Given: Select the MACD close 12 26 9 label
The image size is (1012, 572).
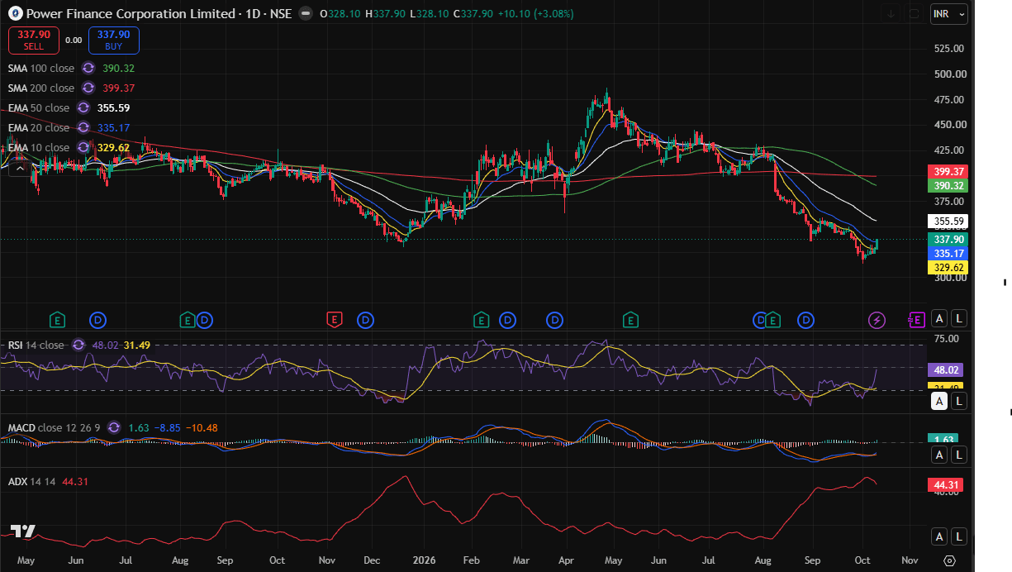Looking at the screenshot, I should (55, 427).
